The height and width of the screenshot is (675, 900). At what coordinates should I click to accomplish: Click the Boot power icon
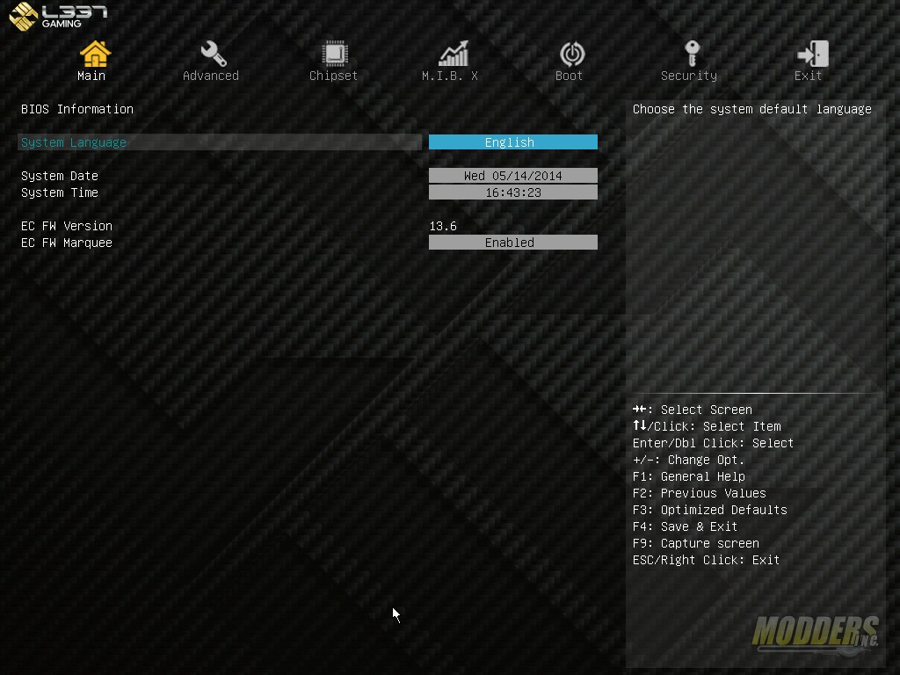(x=571, y=54)
